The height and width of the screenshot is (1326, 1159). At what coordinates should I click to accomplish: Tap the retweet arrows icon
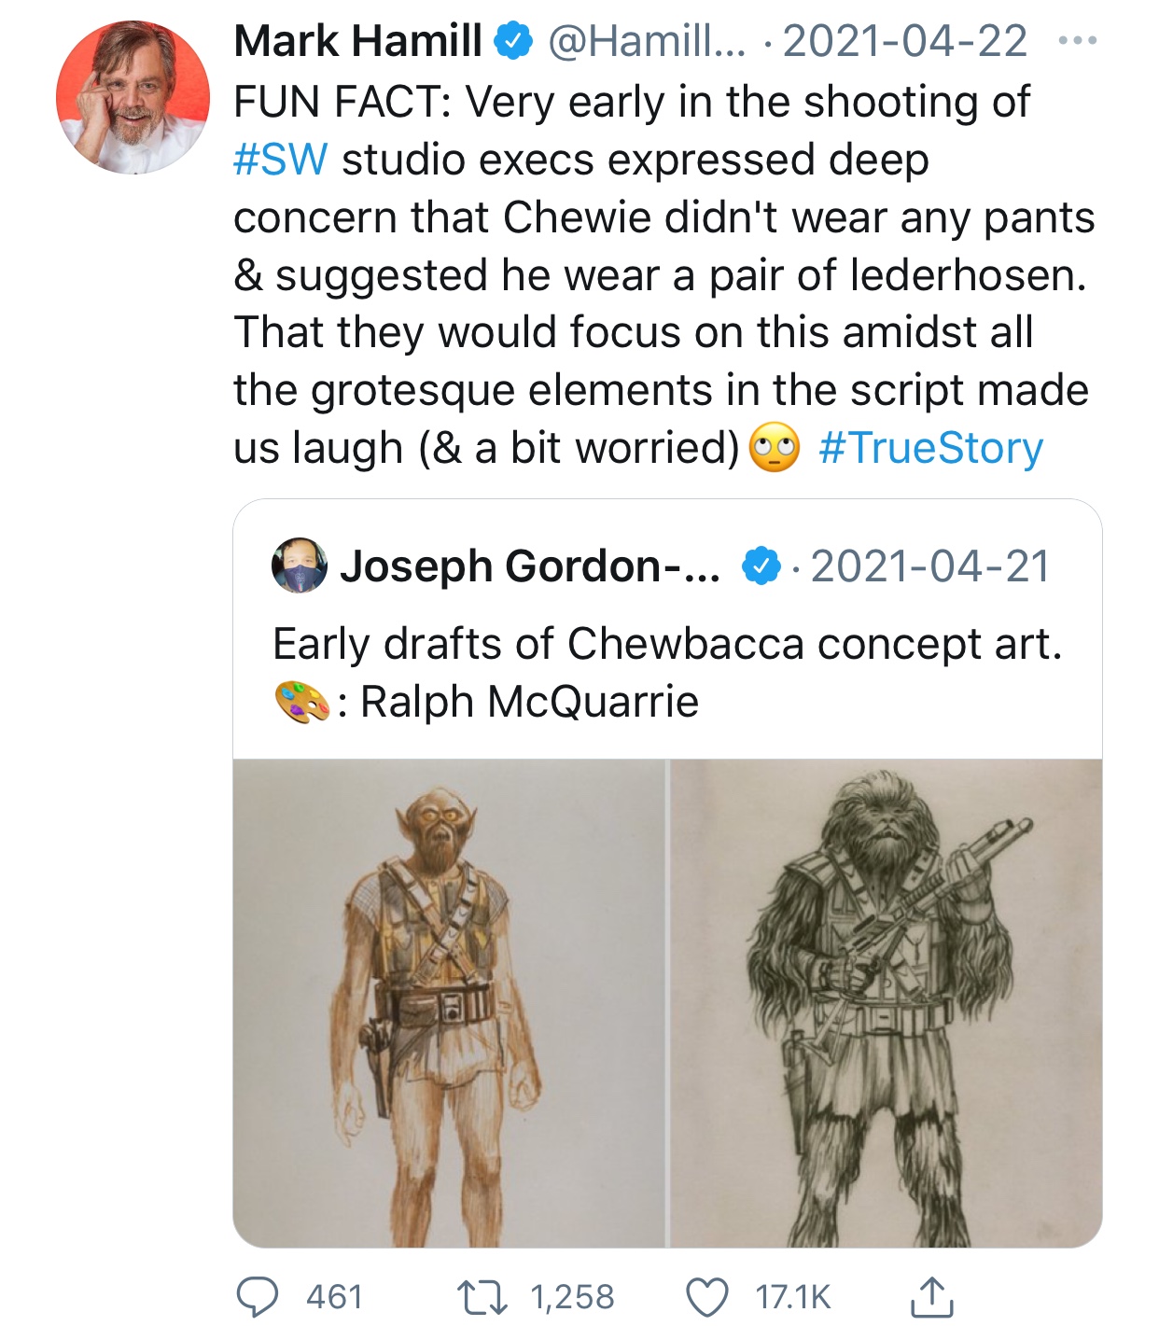click(x=481, y=1296)
